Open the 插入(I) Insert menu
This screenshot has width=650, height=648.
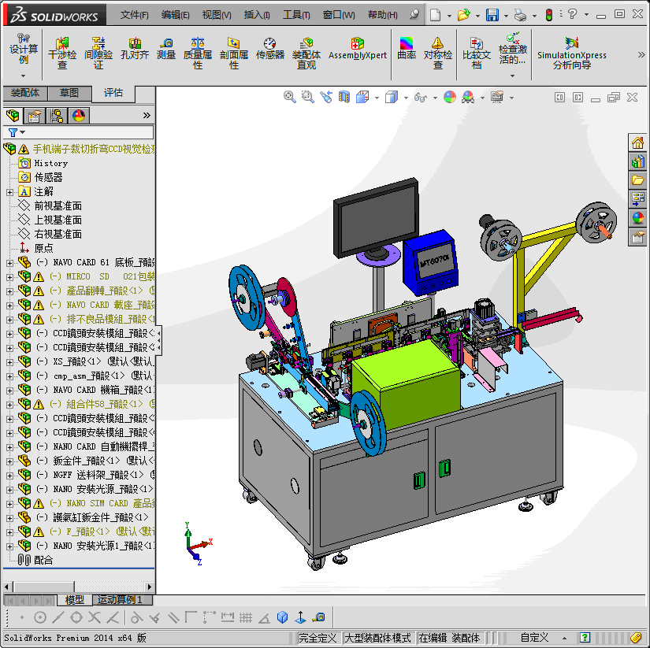(x=257, y=15)
